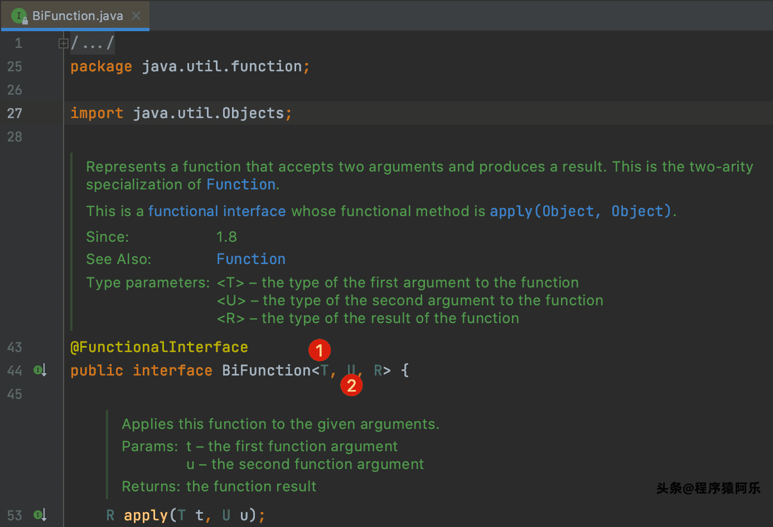Click the BiFunction interface name in the declaration
Viewport: 773px width, 527px height.
266,370
